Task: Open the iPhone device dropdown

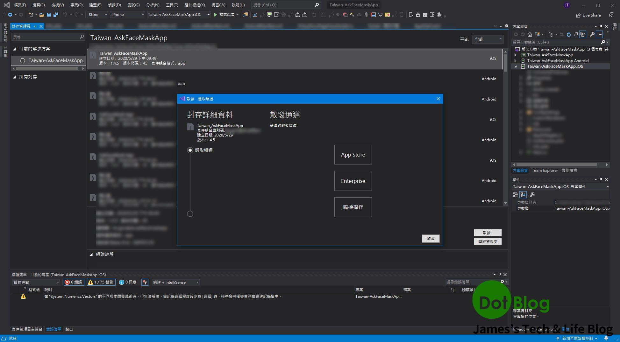Action: coord(143,15)
